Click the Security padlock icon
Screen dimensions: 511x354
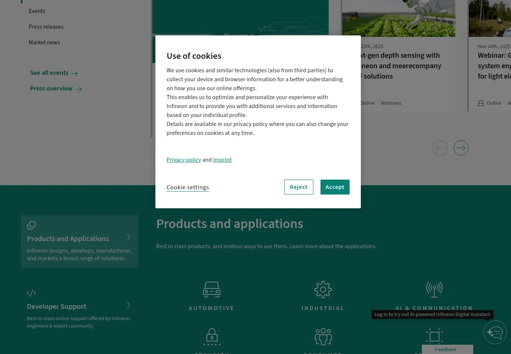tap(211, 336)
